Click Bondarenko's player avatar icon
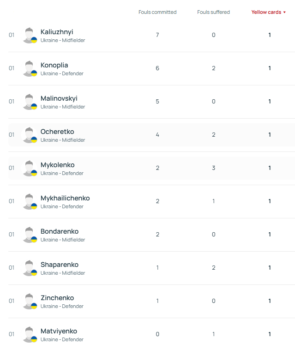295x350 pixels. click(x=30, y=235)
